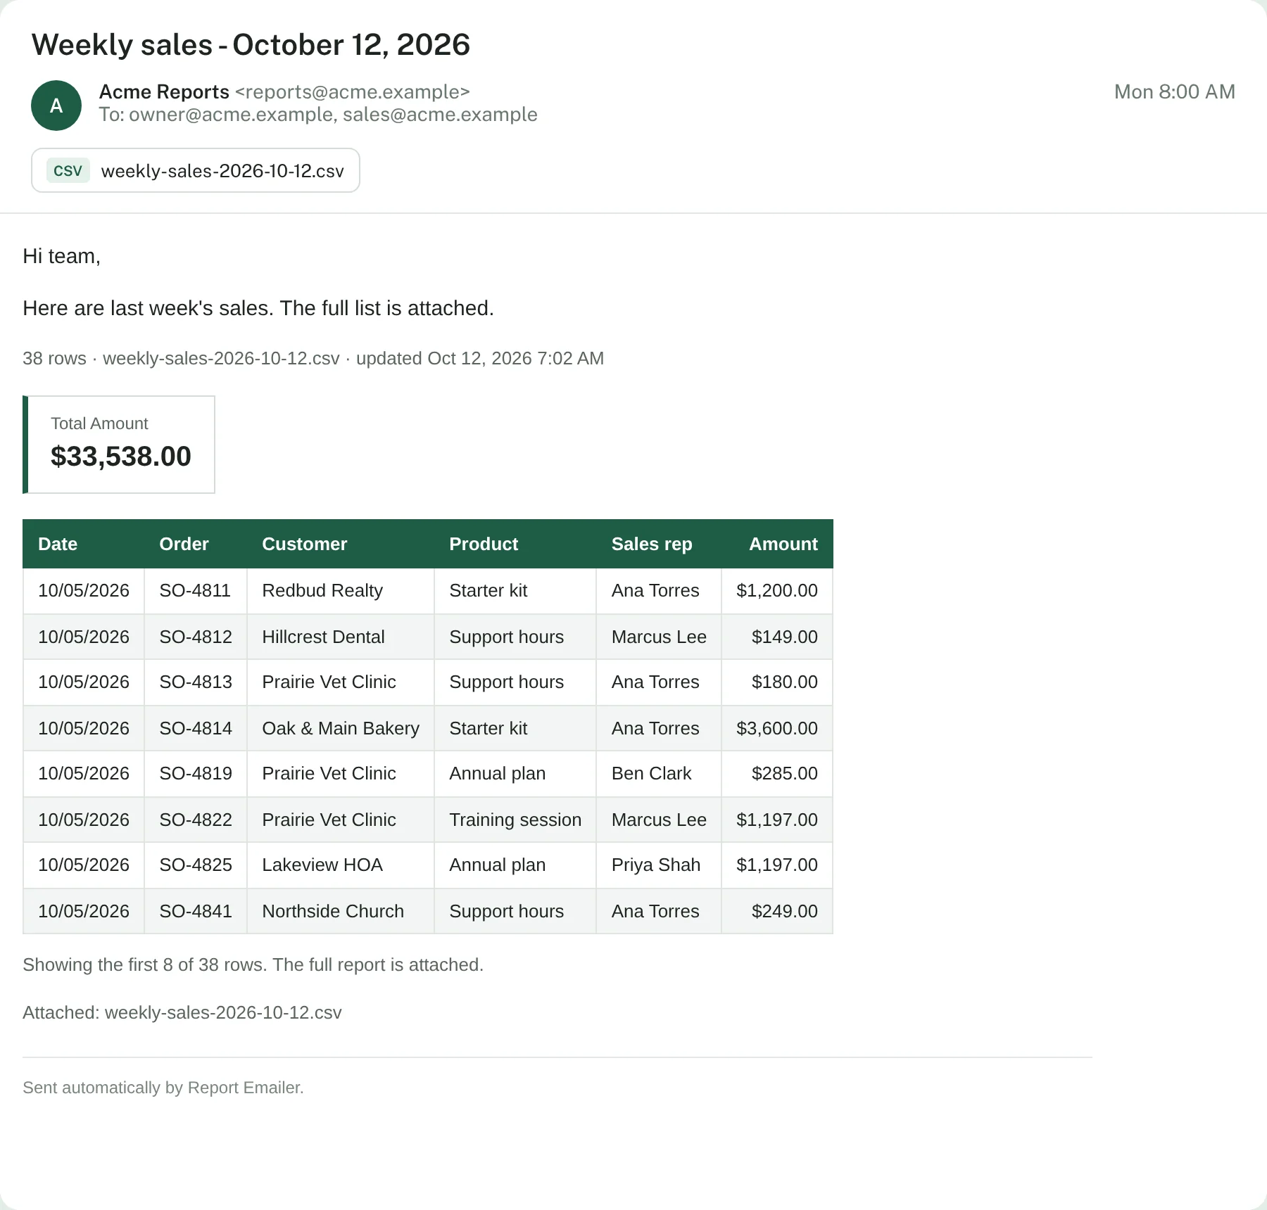Click the $285.00 amount cell
This screenshot has width=1267, height=1210.
(777, 774)
